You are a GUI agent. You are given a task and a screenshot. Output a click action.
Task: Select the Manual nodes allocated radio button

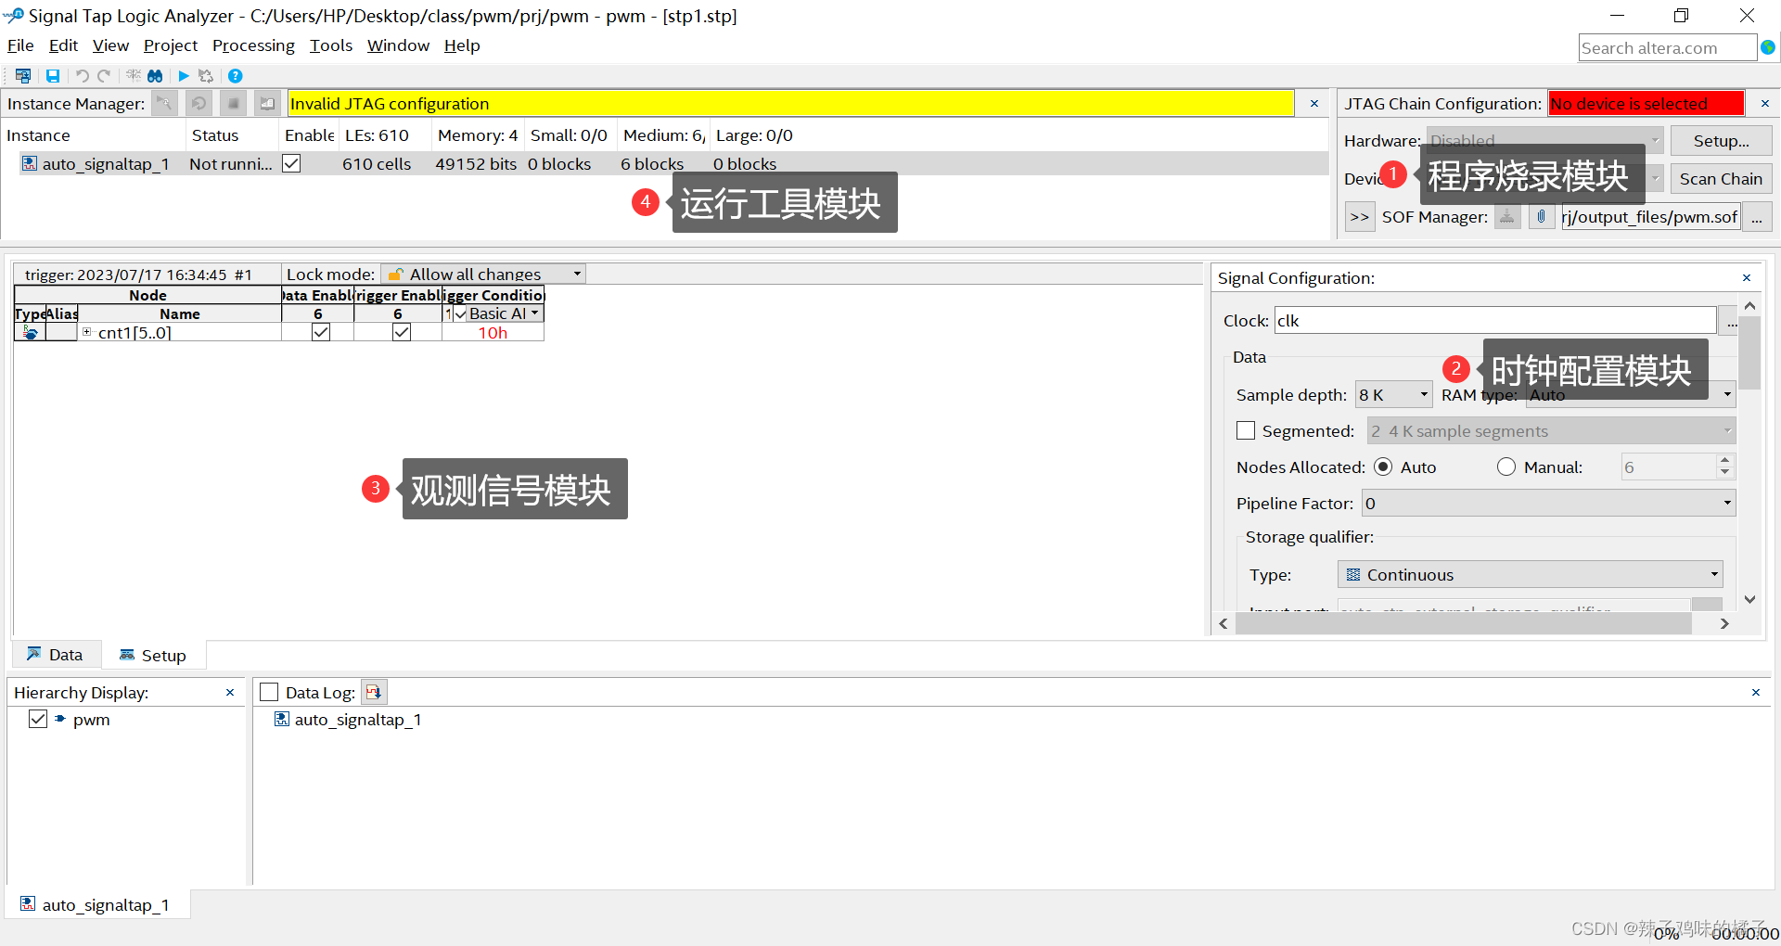coord(1506,467)
